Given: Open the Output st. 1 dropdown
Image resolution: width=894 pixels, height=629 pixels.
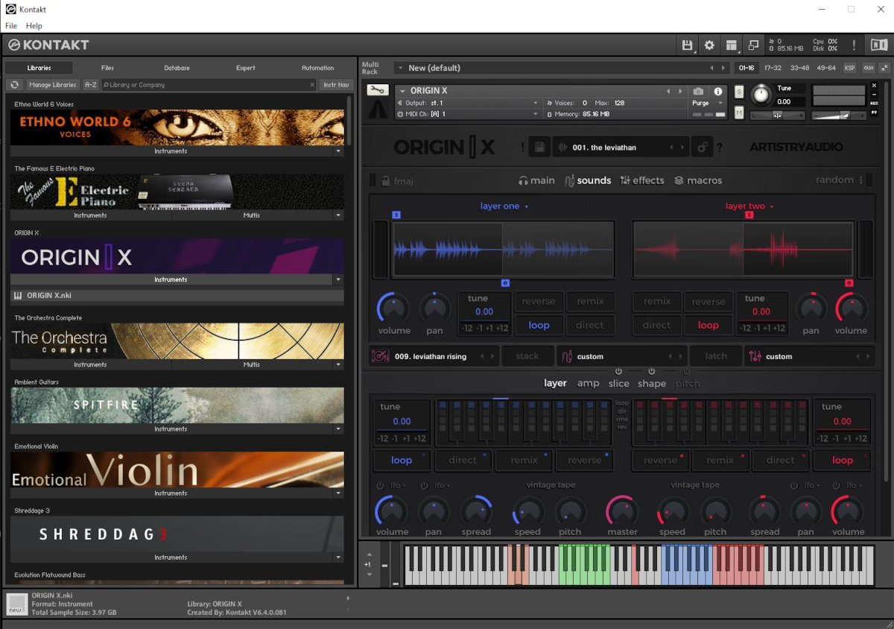Looking at the screenshot, I should (x=535, y=103).
